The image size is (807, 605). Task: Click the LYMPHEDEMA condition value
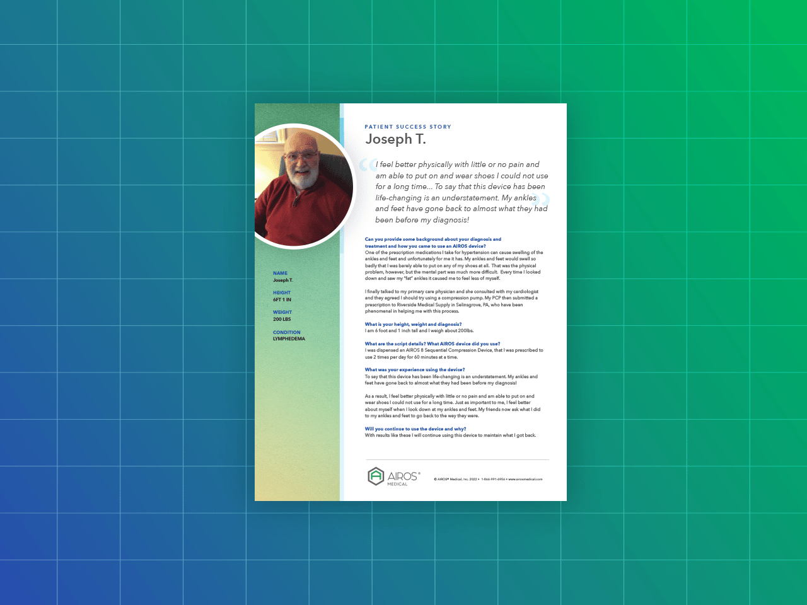289,339
